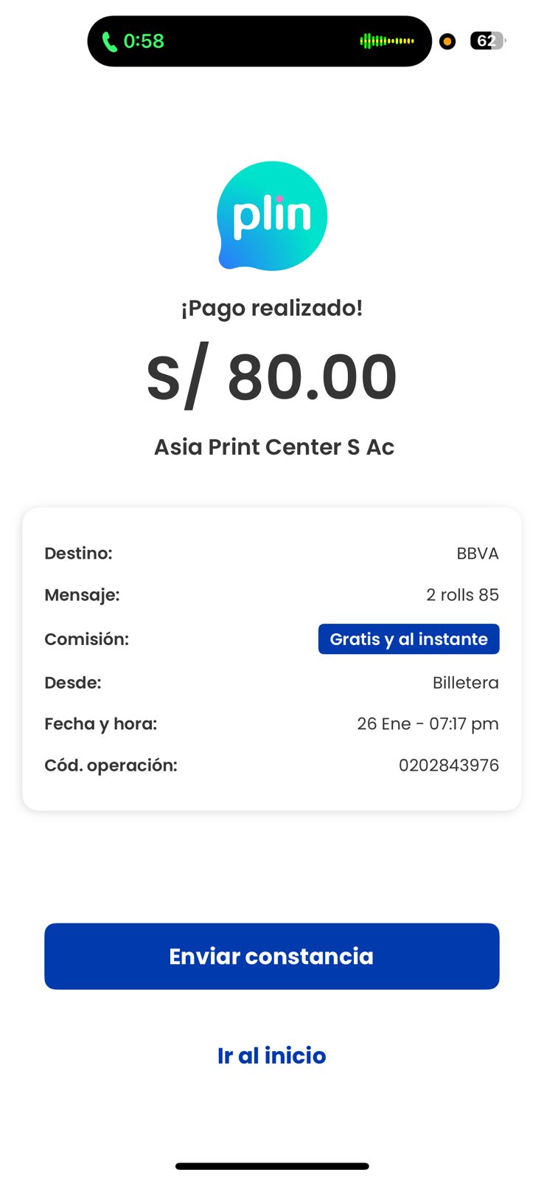Go to home via "Ir al inicio"
Screen dimensions: 544x1181
coord(272,1056)
